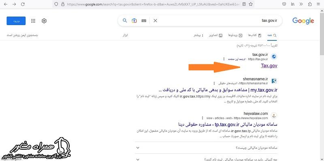The image size is (324, 161).
Task: Expand question 'سامانه مودیان مالیاتی چیست؟'
Action: [x=206, y=148]
